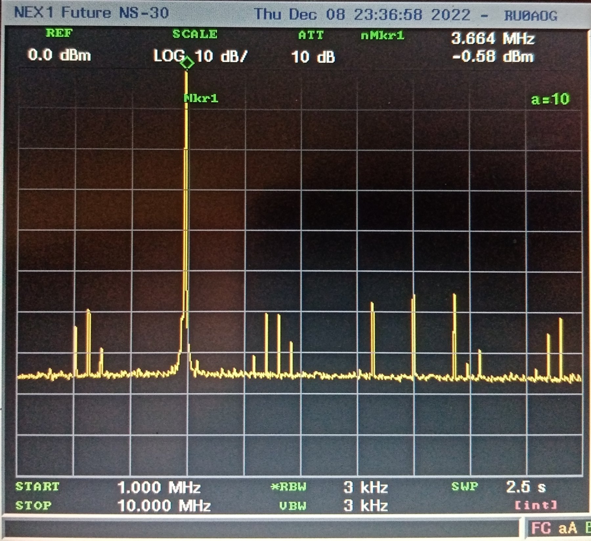Select the ATT label
591x541 pixels.
click(x=311, y=35)
